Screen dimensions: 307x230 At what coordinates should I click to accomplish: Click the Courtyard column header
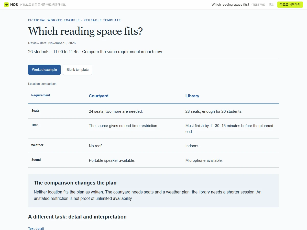(98, 96)
